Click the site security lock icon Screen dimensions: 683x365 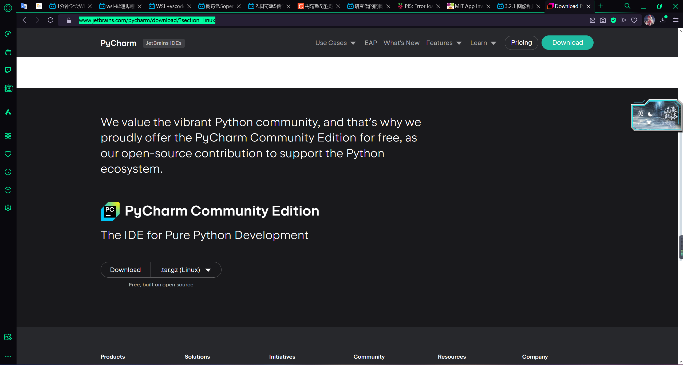coord(69,20)
